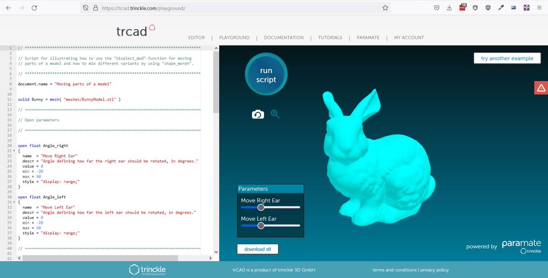
Task: Click the site padlock icon
Action: pyautogui.click(x=95, y=8)
